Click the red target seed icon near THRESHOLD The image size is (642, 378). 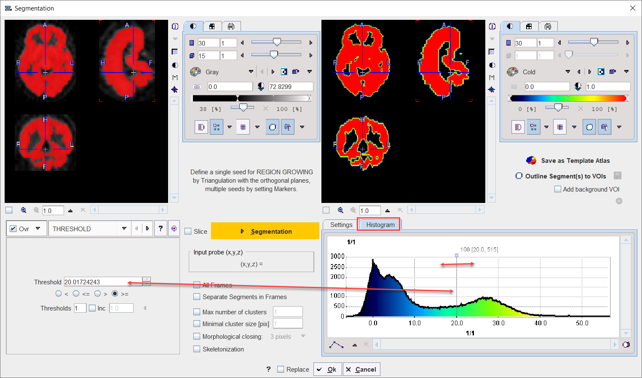[x=174, y=229]
